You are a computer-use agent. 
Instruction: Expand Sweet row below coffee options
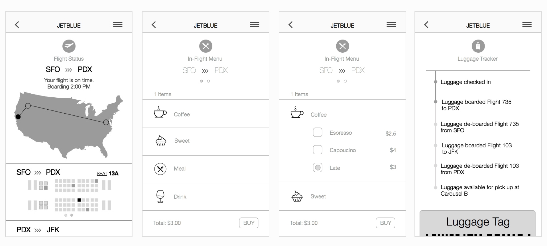[342, 196]
